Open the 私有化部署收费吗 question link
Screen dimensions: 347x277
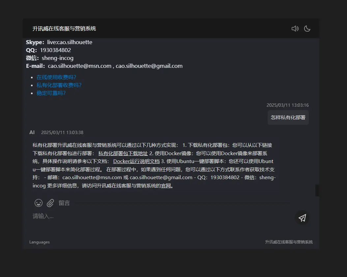tap(59, 85)
